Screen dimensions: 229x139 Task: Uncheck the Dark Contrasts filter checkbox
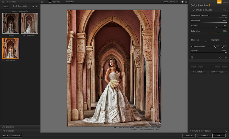pyautogui.click(x=194, y=10)
